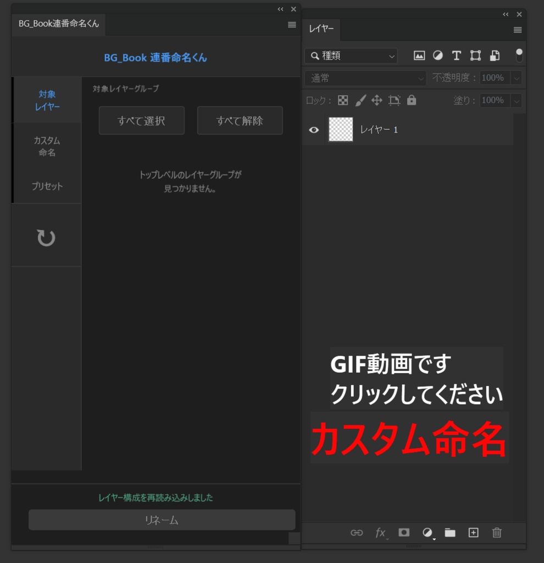Open BG_Book panel hamburger menu

click(x=292, y=25)
